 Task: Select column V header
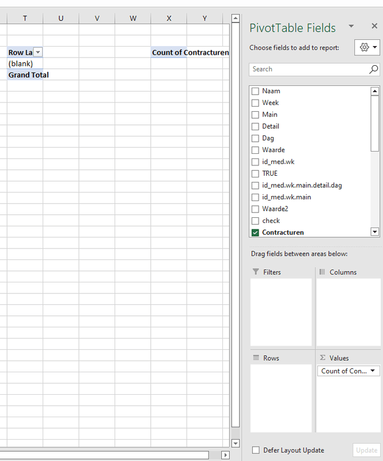tap(97, 18)
